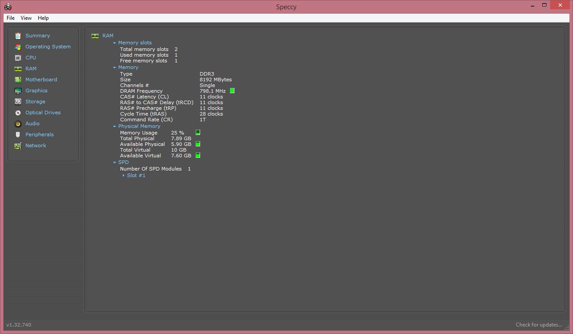Viewport: 573px width, 334px height.
Task: Click the Graphics monitor icon
Action: tap(18, 91)
